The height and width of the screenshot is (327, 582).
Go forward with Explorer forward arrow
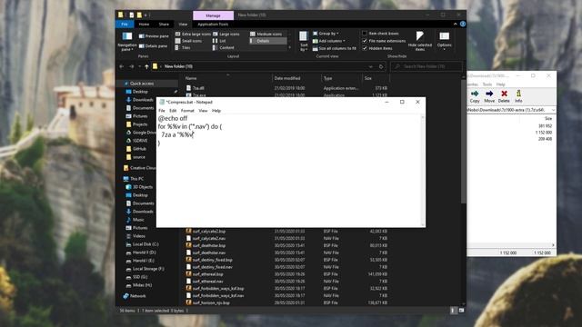131,66
